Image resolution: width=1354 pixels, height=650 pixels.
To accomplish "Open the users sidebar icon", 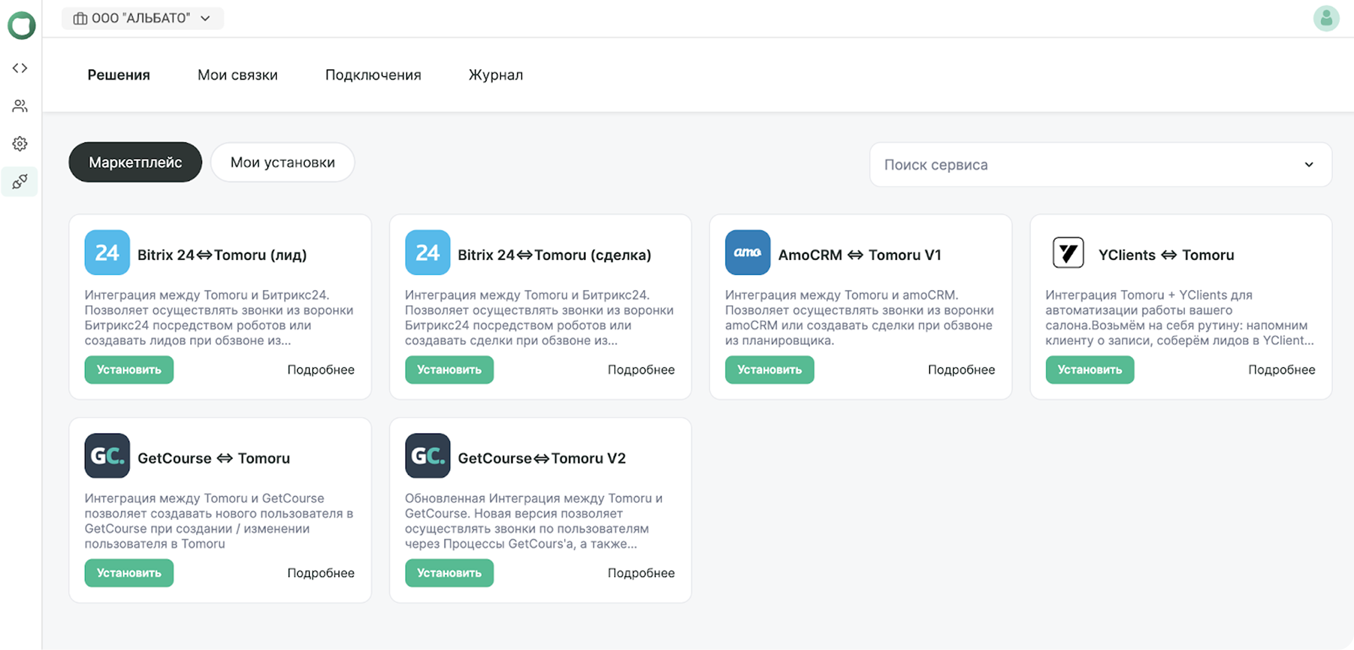I will [20, 106].
